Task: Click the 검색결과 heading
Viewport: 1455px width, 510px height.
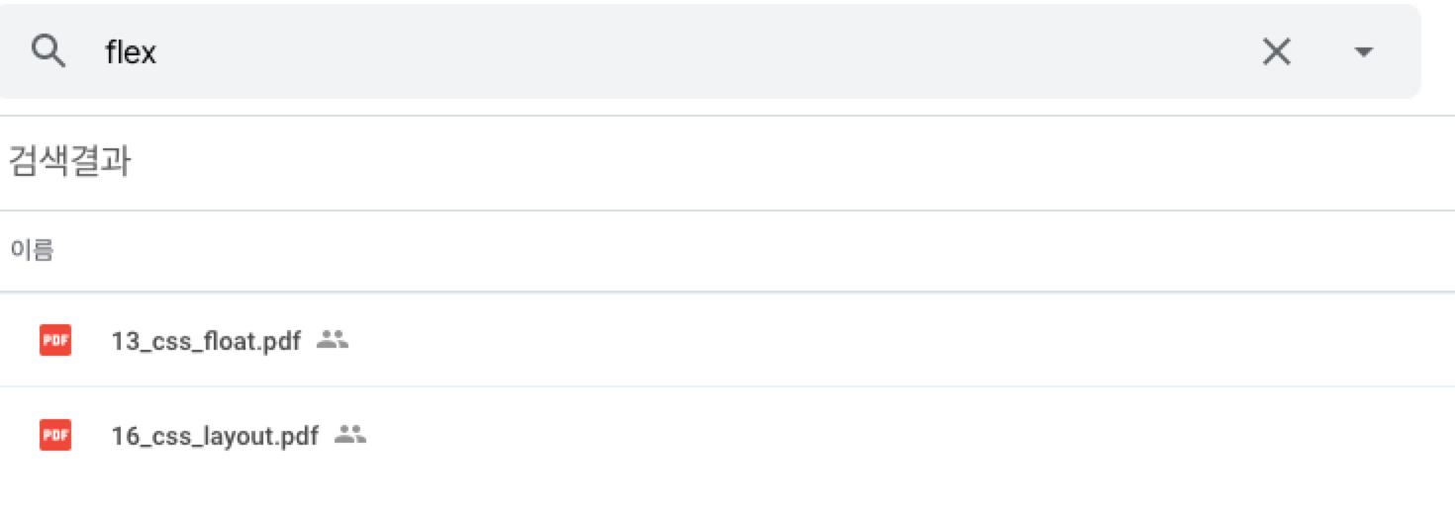Action: pyautogui.click(x=69, y=163)
